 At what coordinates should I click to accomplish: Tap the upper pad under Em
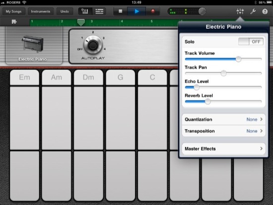pyautogui.click(x=24, y=118)
